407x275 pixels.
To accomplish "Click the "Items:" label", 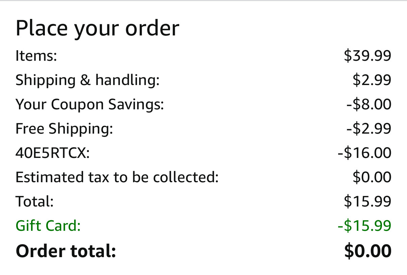I will (36, 56).
